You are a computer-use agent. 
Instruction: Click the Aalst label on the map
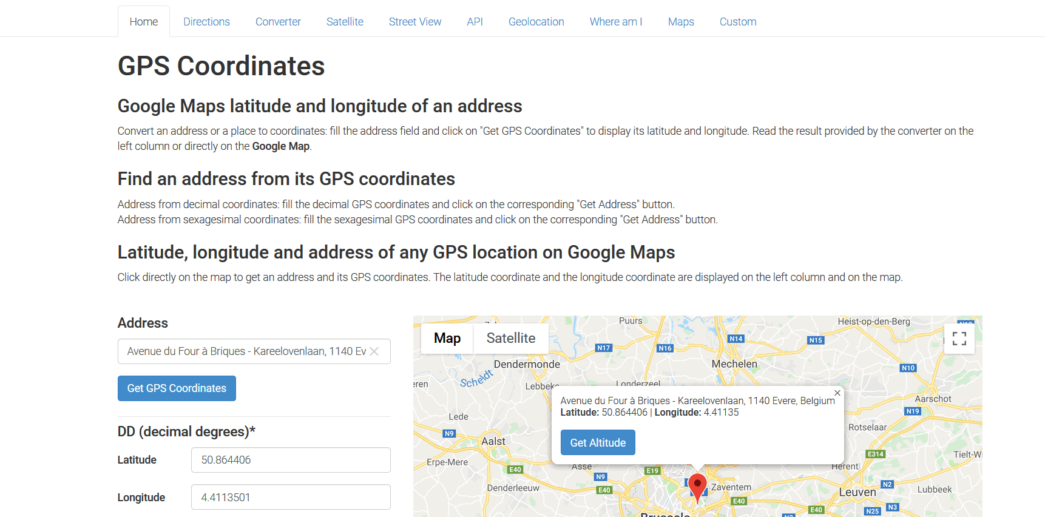coord(493,441)
